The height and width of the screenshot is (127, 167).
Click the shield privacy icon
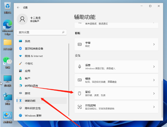20,108
